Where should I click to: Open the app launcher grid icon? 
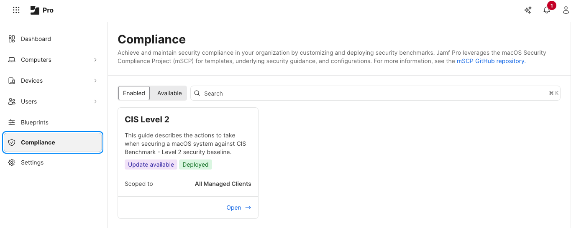tap(16, 10)
